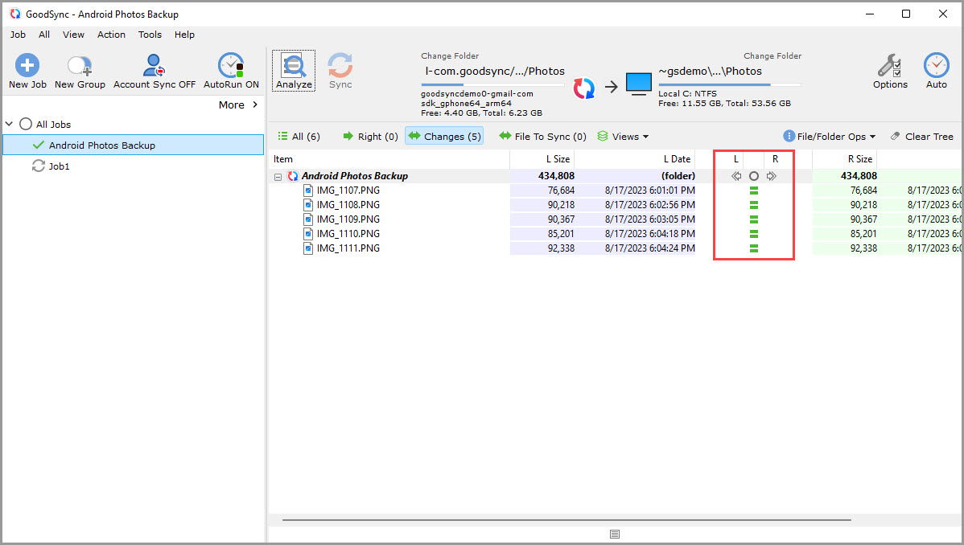Select file IMG_1110.PNG

click(348, 233)
